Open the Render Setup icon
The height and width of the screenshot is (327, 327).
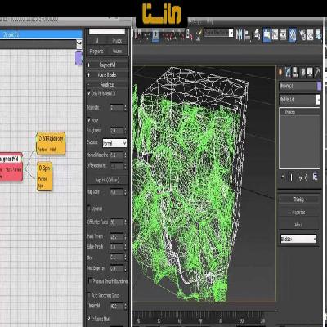[302, 35]
